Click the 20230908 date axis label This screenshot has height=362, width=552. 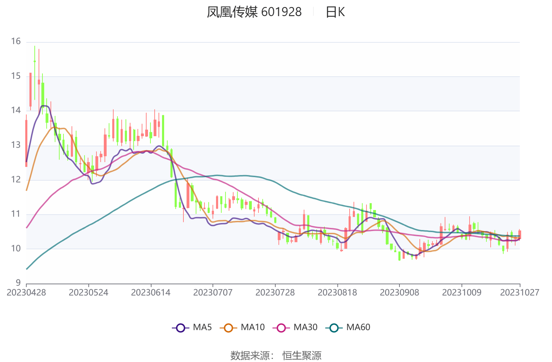[x=399, y=293]
